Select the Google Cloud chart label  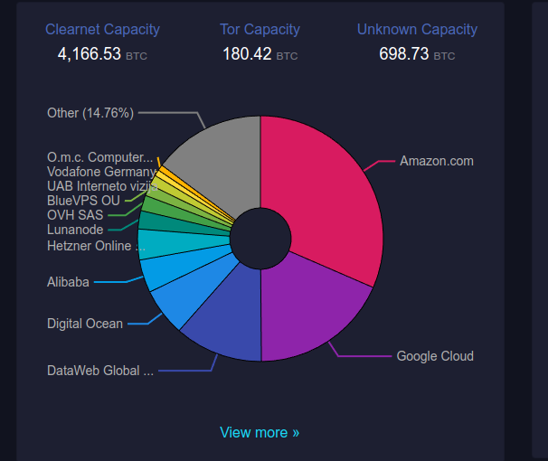point(435,355)
